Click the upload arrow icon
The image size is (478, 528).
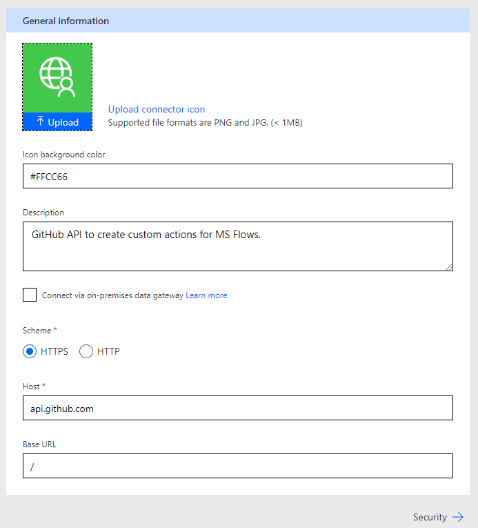tap(41, 121)
